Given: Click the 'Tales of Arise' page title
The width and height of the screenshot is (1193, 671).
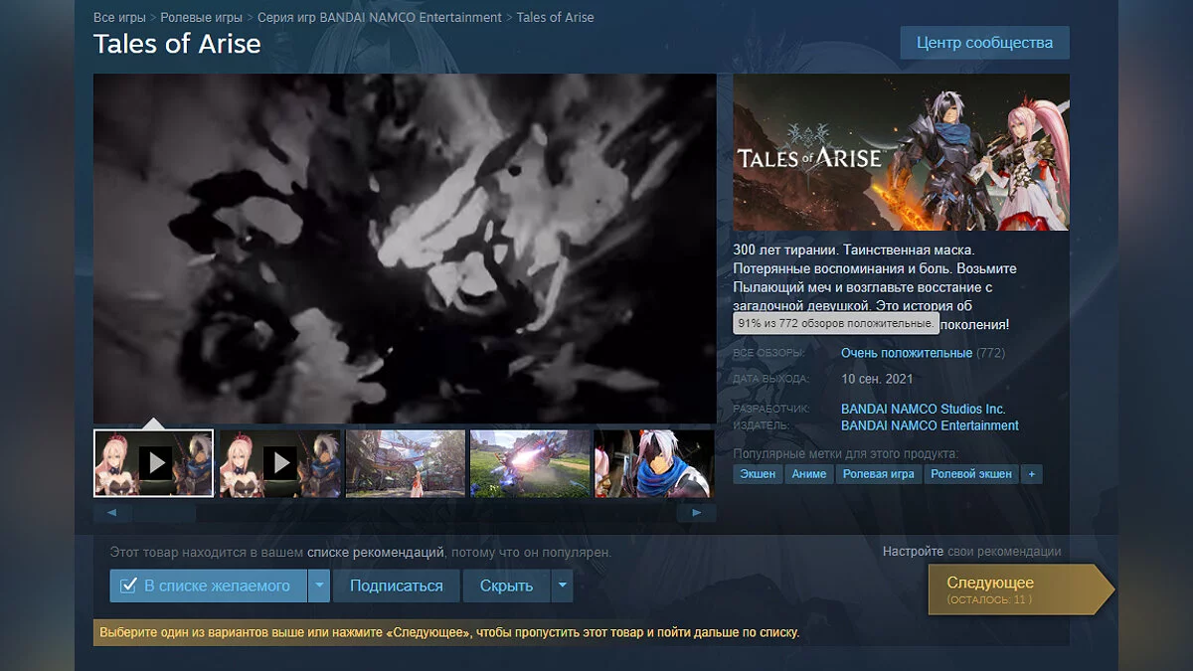Looking at the screenshot, I should click(177, 44).
